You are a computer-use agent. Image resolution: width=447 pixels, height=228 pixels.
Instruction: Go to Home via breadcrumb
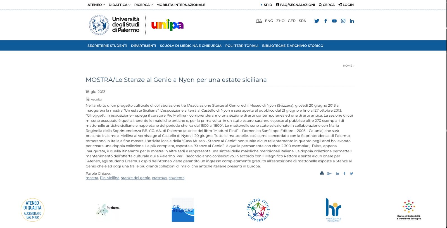click(348, 66)
